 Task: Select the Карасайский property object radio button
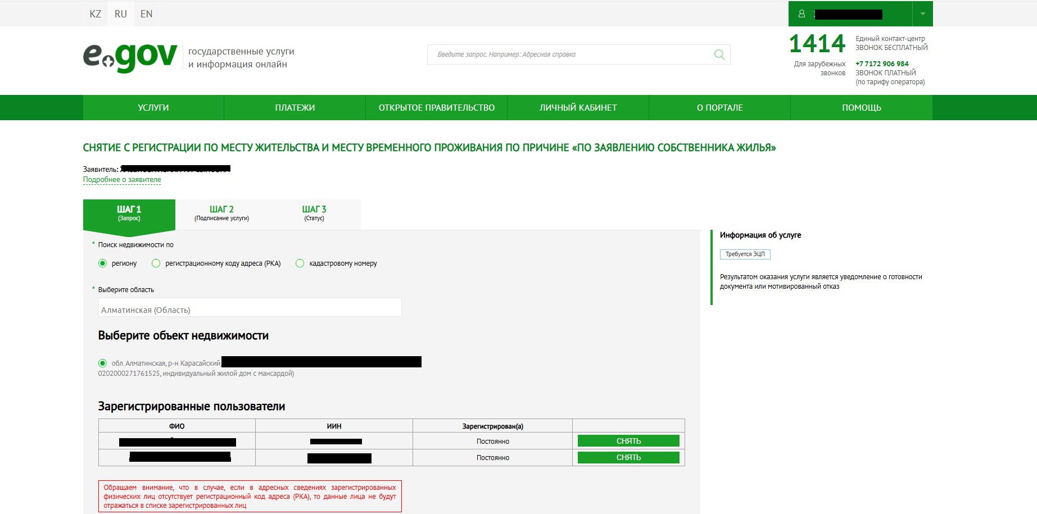pyautogui.click(x=102, y=363)
